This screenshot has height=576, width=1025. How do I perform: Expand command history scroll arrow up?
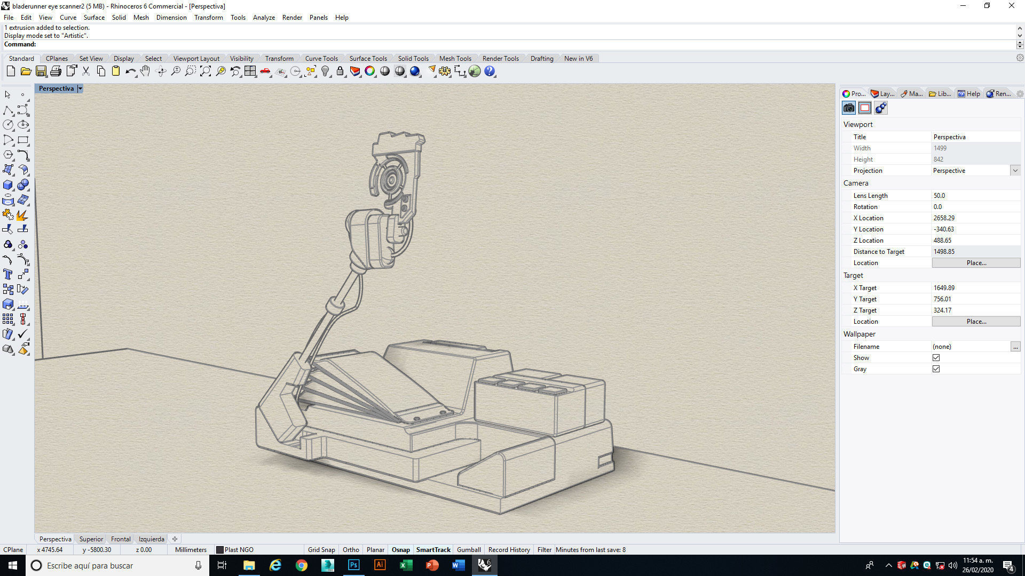(x=1020, y=28)
